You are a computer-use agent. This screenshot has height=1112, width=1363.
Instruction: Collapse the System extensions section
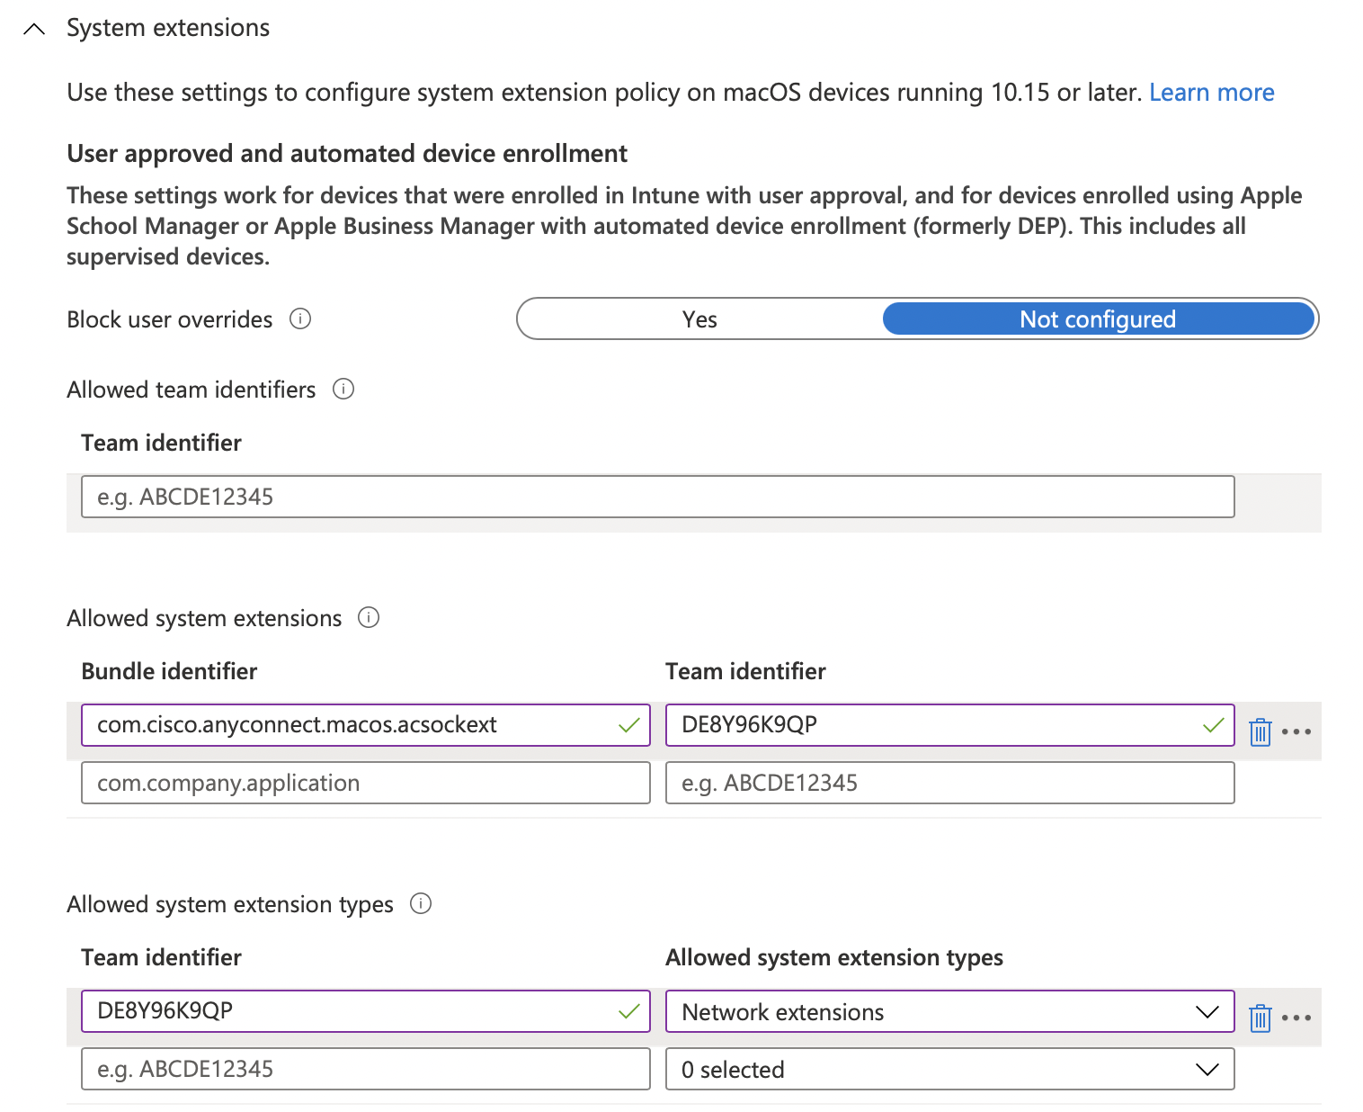point(34,29)
